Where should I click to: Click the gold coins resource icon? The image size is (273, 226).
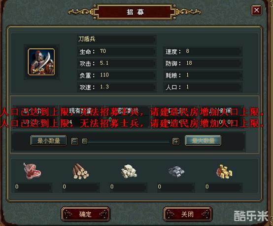click(x=224, y=171)
